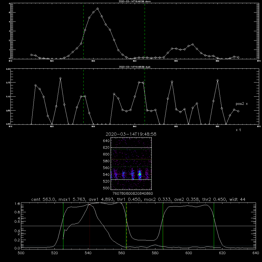Click the red dotted vertical line near 541

click(x=90, y=226)
